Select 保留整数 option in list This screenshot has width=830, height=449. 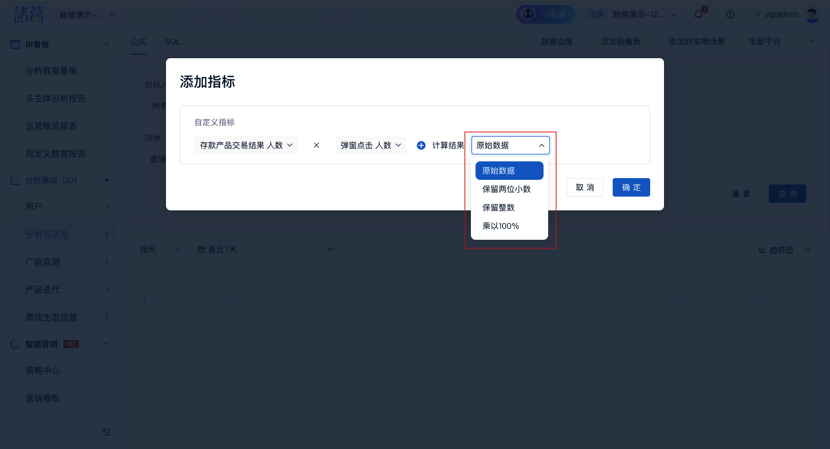499,207
